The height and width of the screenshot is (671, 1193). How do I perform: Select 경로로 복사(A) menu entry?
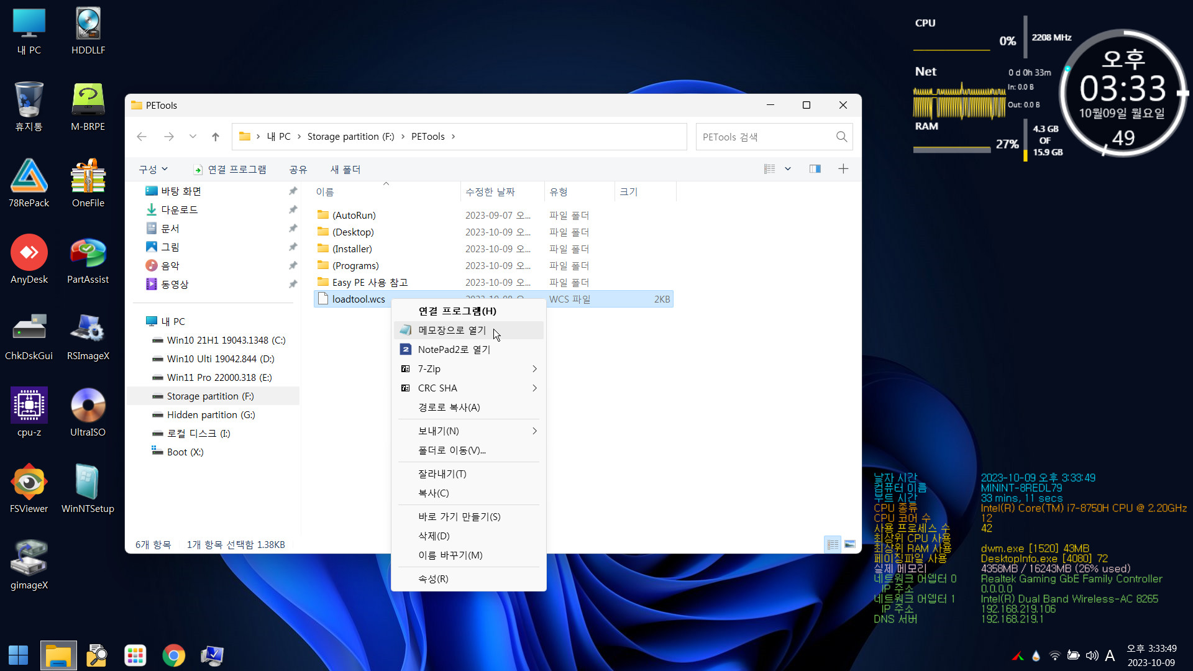[x=469, y=408]
